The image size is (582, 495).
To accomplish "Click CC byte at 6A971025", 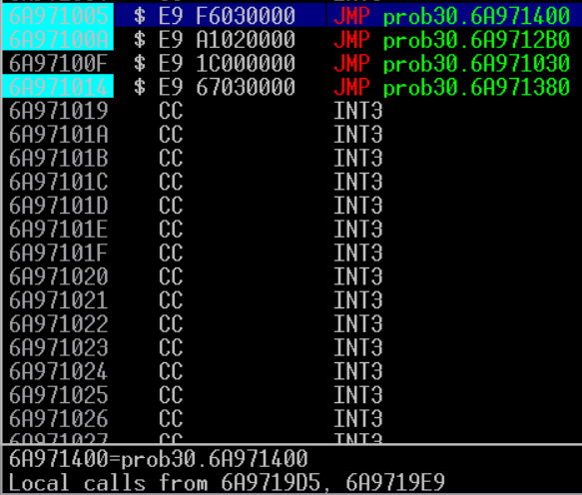I will pyautogui.click(x=171, y=395).
